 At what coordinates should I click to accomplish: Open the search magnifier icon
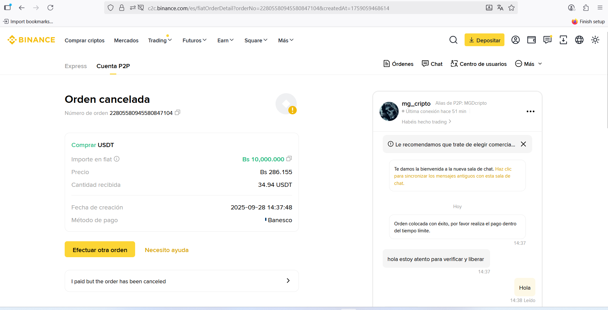[x=453, y=40]
